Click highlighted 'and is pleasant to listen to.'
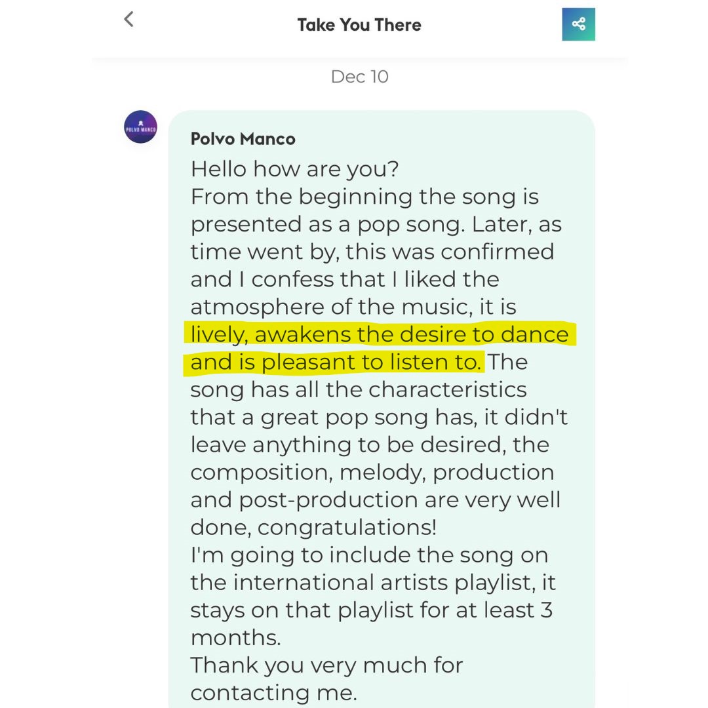Viewport: 708px width, 708px height. click(x=336, y=362)
